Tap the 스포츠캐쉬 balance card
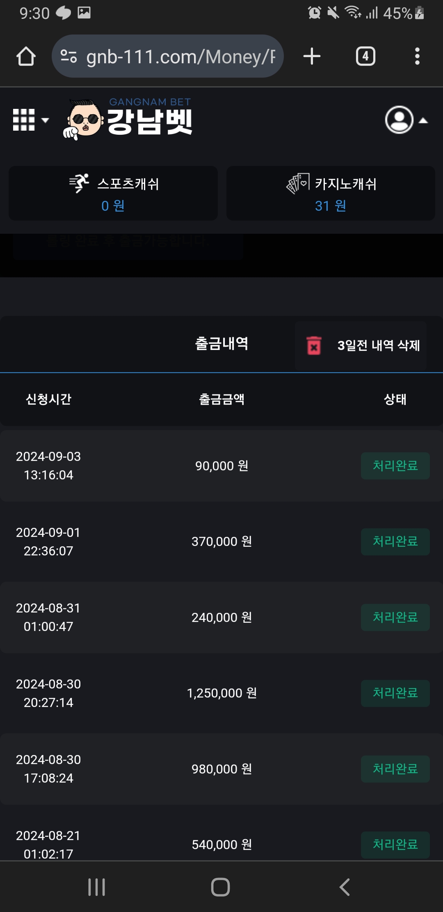 [113, 193]
